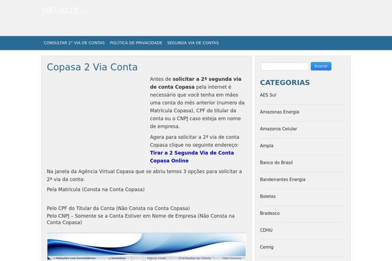Viewport: 392px width, 261px height.
Task: Open Tirar a 2 Segunda Via link
Action: click(191, 157)
